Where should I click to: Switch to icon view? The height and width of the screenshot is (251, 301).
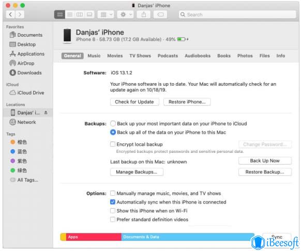coord(60,14)
